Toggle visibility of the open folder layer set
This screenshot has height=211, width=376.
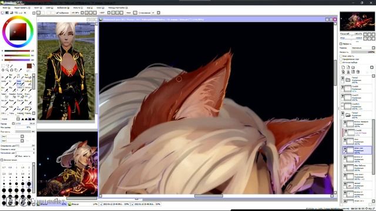[343, 113]
